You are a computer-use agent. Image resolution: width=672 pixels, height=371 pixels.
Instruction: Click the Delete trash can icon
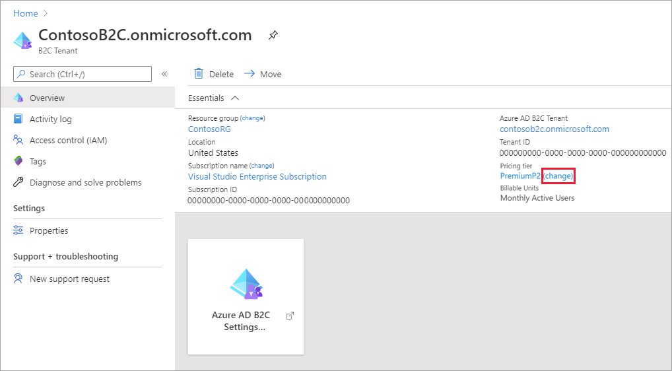pyautogui.click(x=199, y=74)
